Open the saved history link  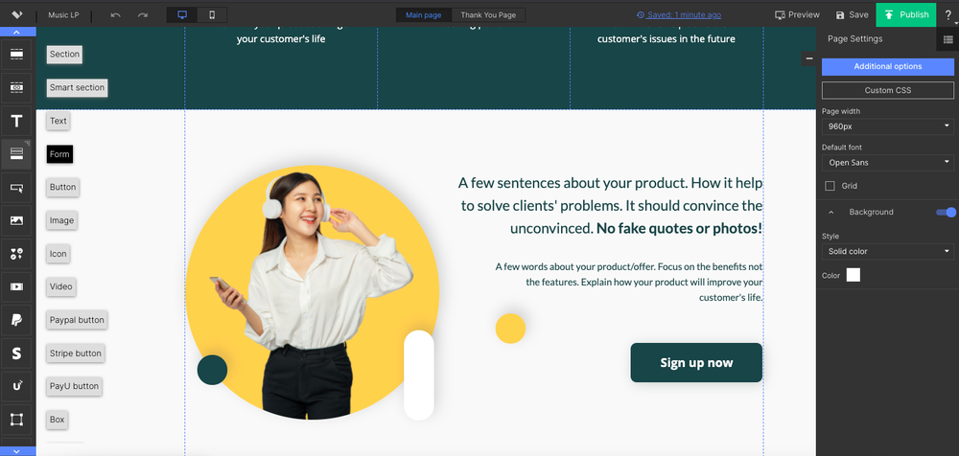click(679, 14)
